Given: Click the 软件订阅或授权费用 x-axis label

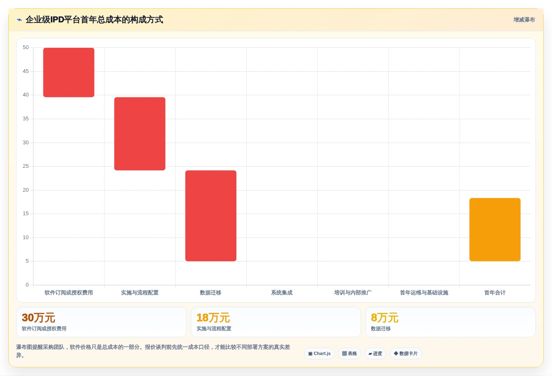Looking at the screenshot, I should pyautogui.click(x=69, y=293).
